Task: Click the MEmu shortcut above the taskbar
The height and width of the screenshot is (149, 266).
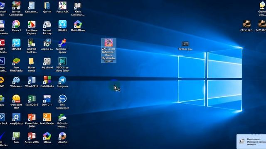Action: click(x=47, y=137)
